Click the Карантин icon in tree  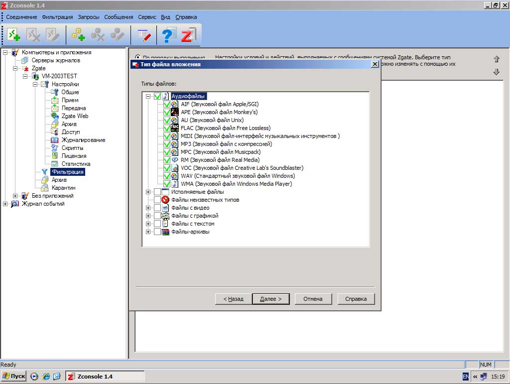pyautogui.click(x=44, y=188)
